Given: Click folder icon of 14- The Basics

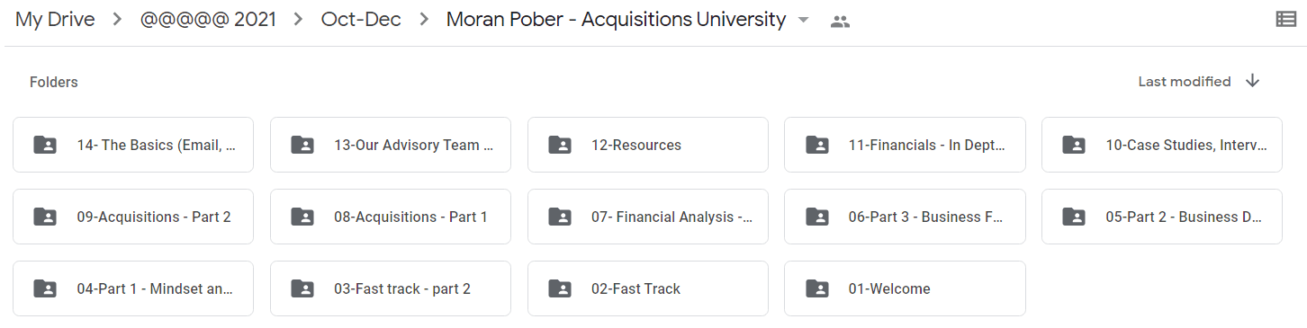Looking at the screenshot, I should pyautogui.click(x=44, y=145).
